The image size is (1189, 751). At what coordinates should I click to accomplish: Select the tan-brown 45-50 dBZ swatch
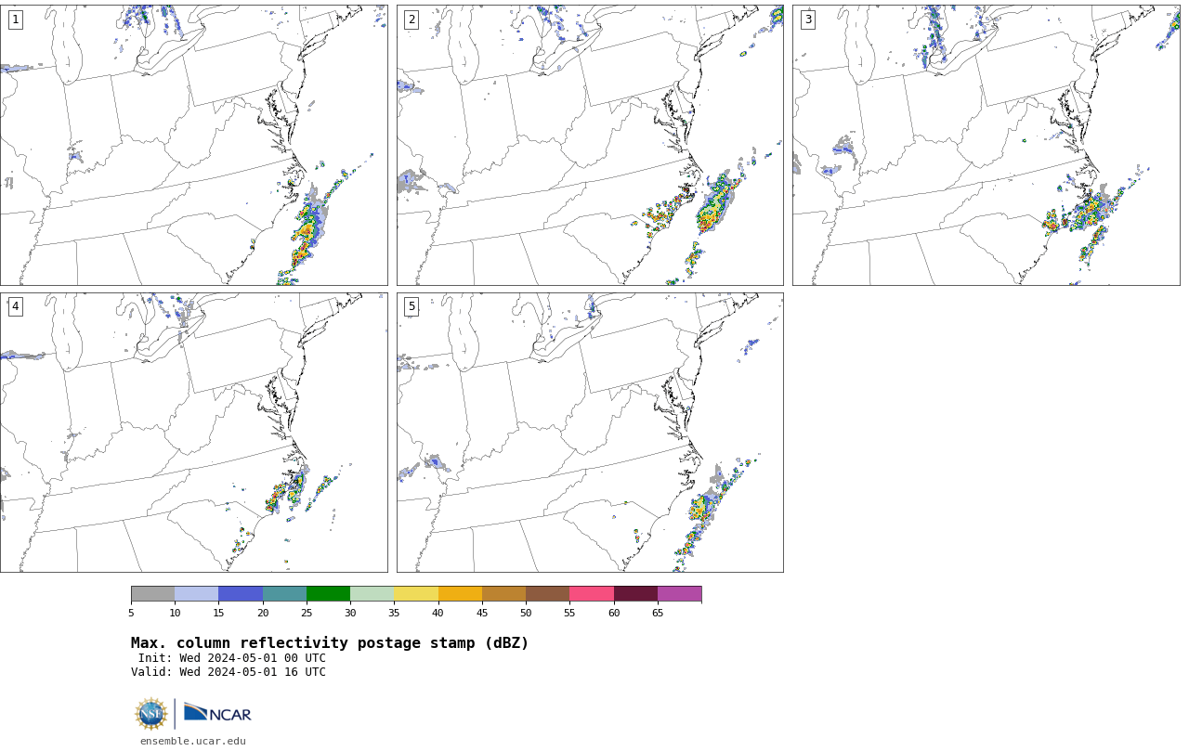[x=503, y=594]
